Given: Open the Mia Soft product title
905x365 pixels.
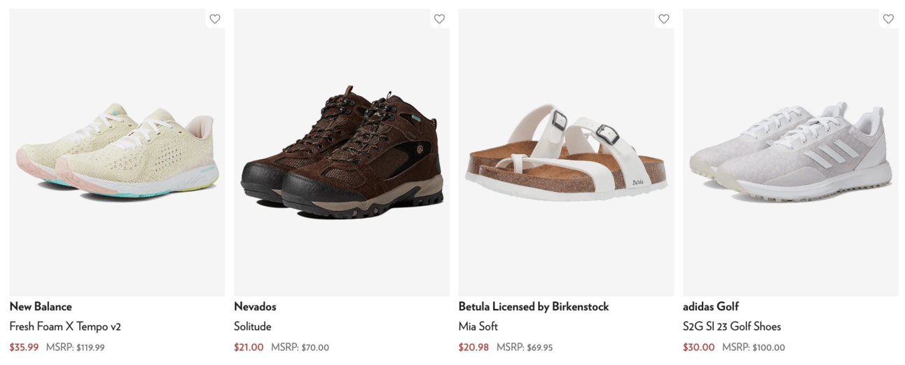Looking at the screenshot, I should (478, 326).
